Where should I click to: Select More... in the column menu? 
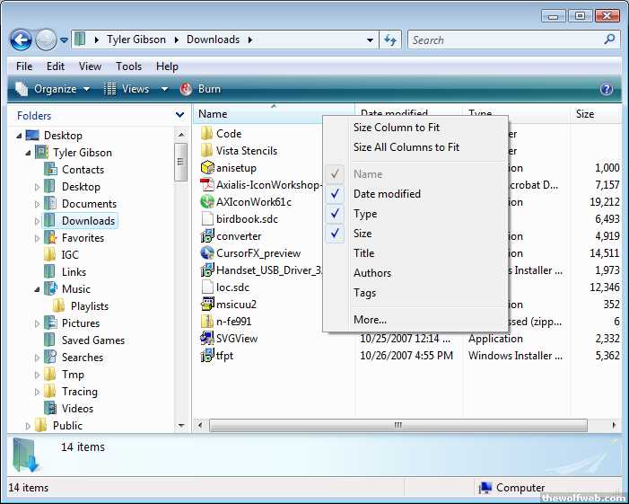tap(370, 320)
